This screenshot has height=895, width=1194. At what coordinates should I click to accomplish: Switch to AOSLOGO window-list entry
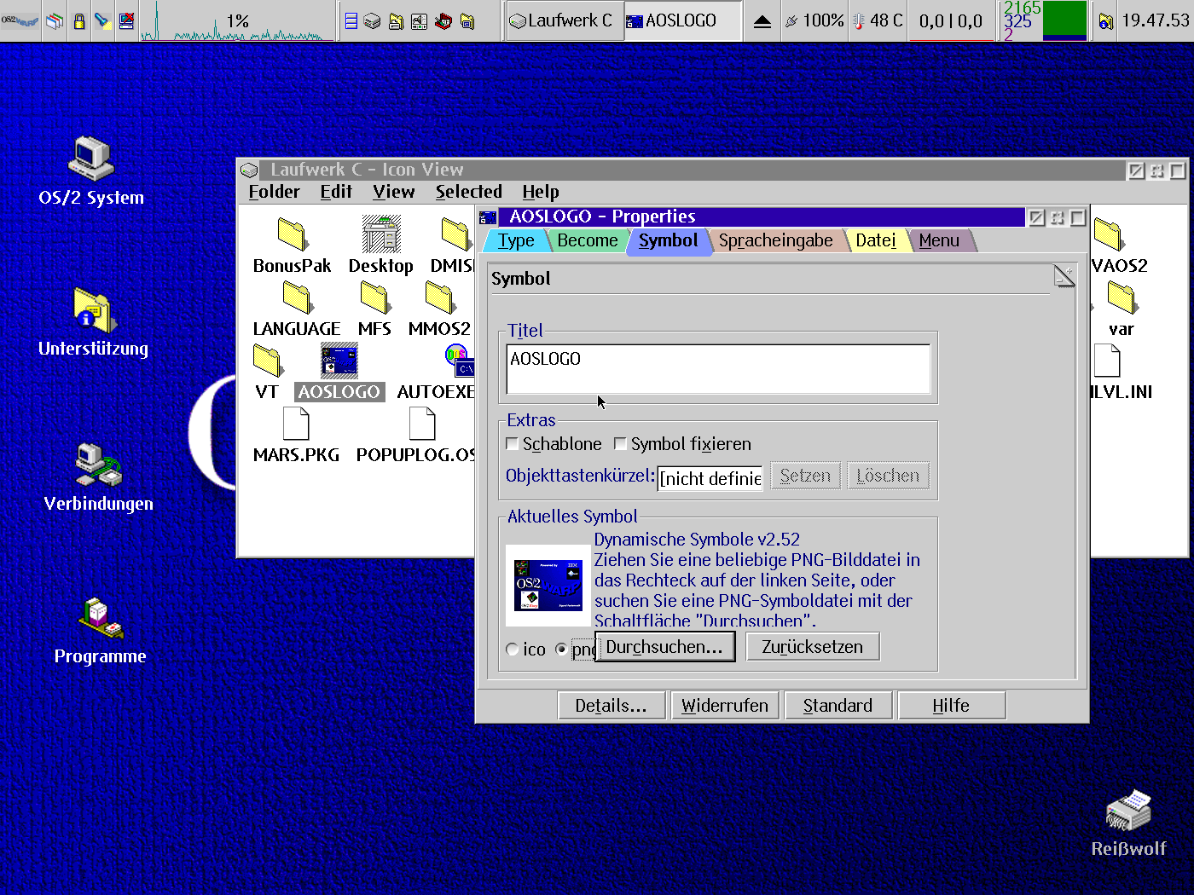682,20
